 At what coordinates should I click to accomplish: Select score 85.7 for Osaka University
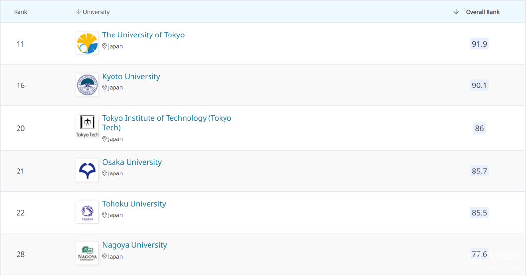[x=479, y=171]
